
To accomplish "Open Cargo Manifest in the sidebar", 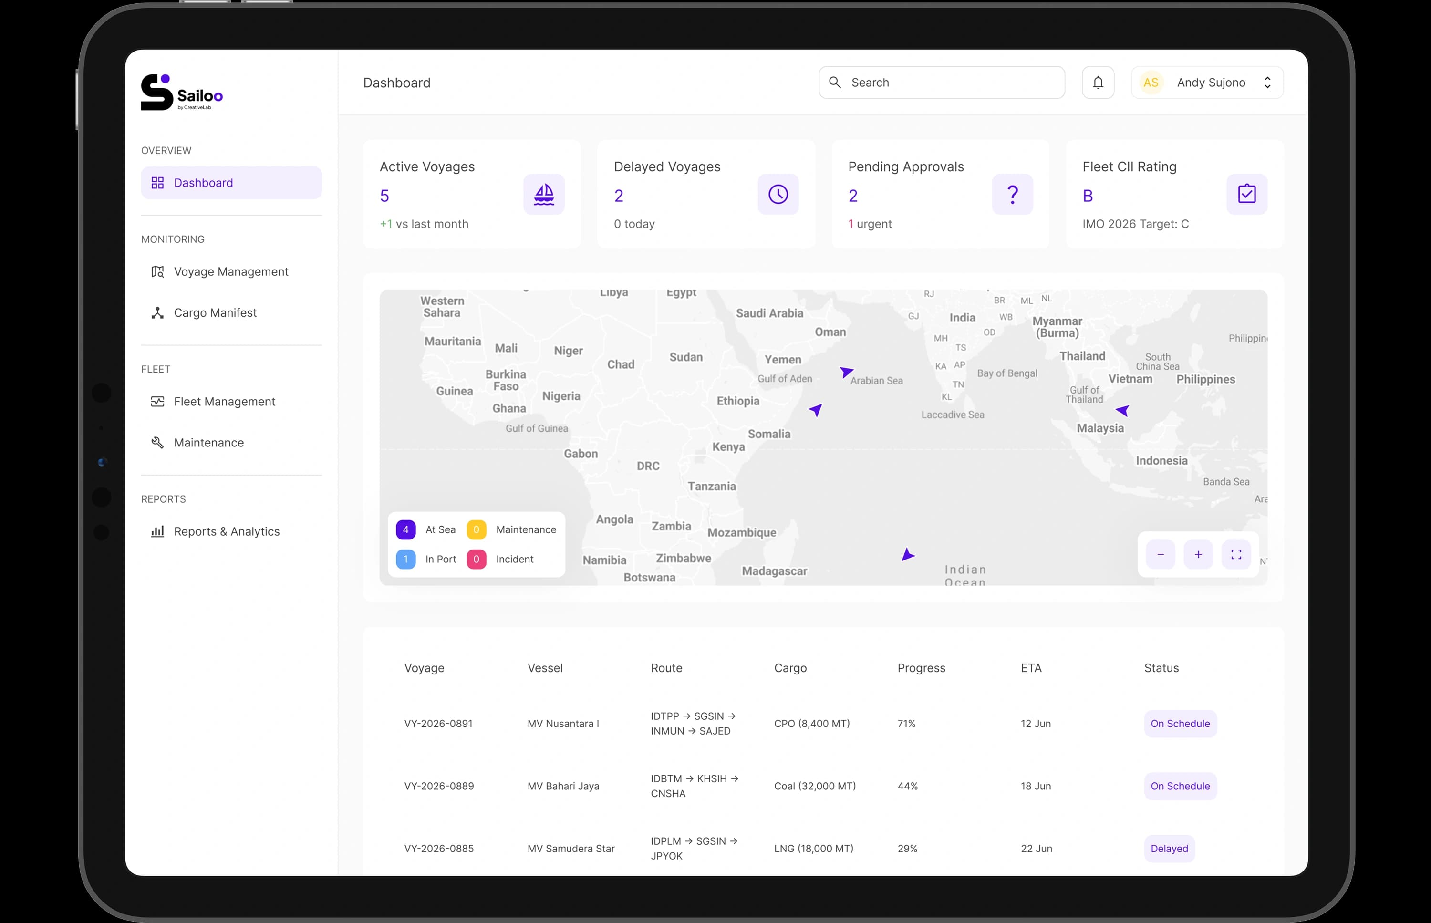I will (231, 313).
